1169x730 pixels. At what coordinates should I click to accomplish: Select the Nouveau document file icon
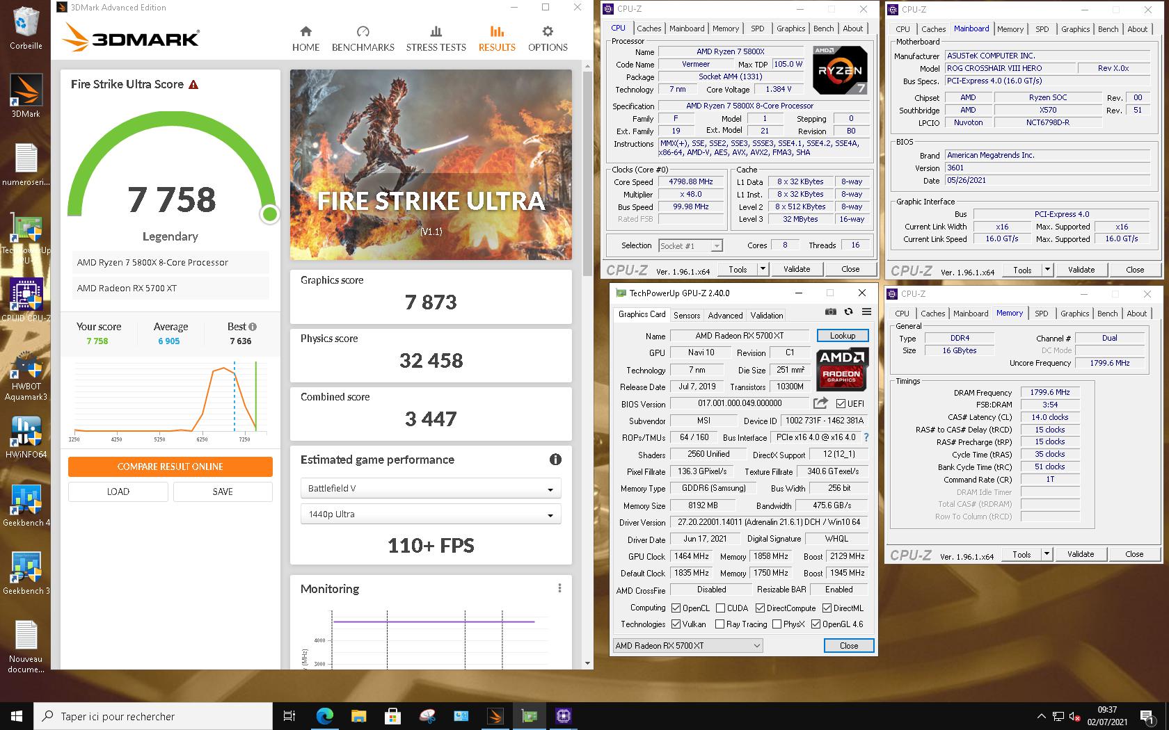tap(26, 647)
